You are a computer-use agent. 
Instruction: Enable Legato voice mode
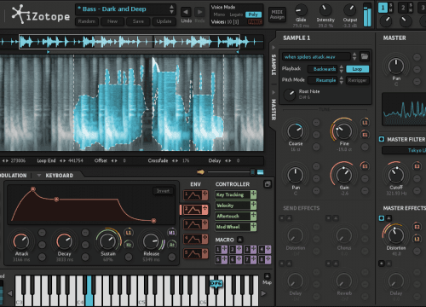236,14
